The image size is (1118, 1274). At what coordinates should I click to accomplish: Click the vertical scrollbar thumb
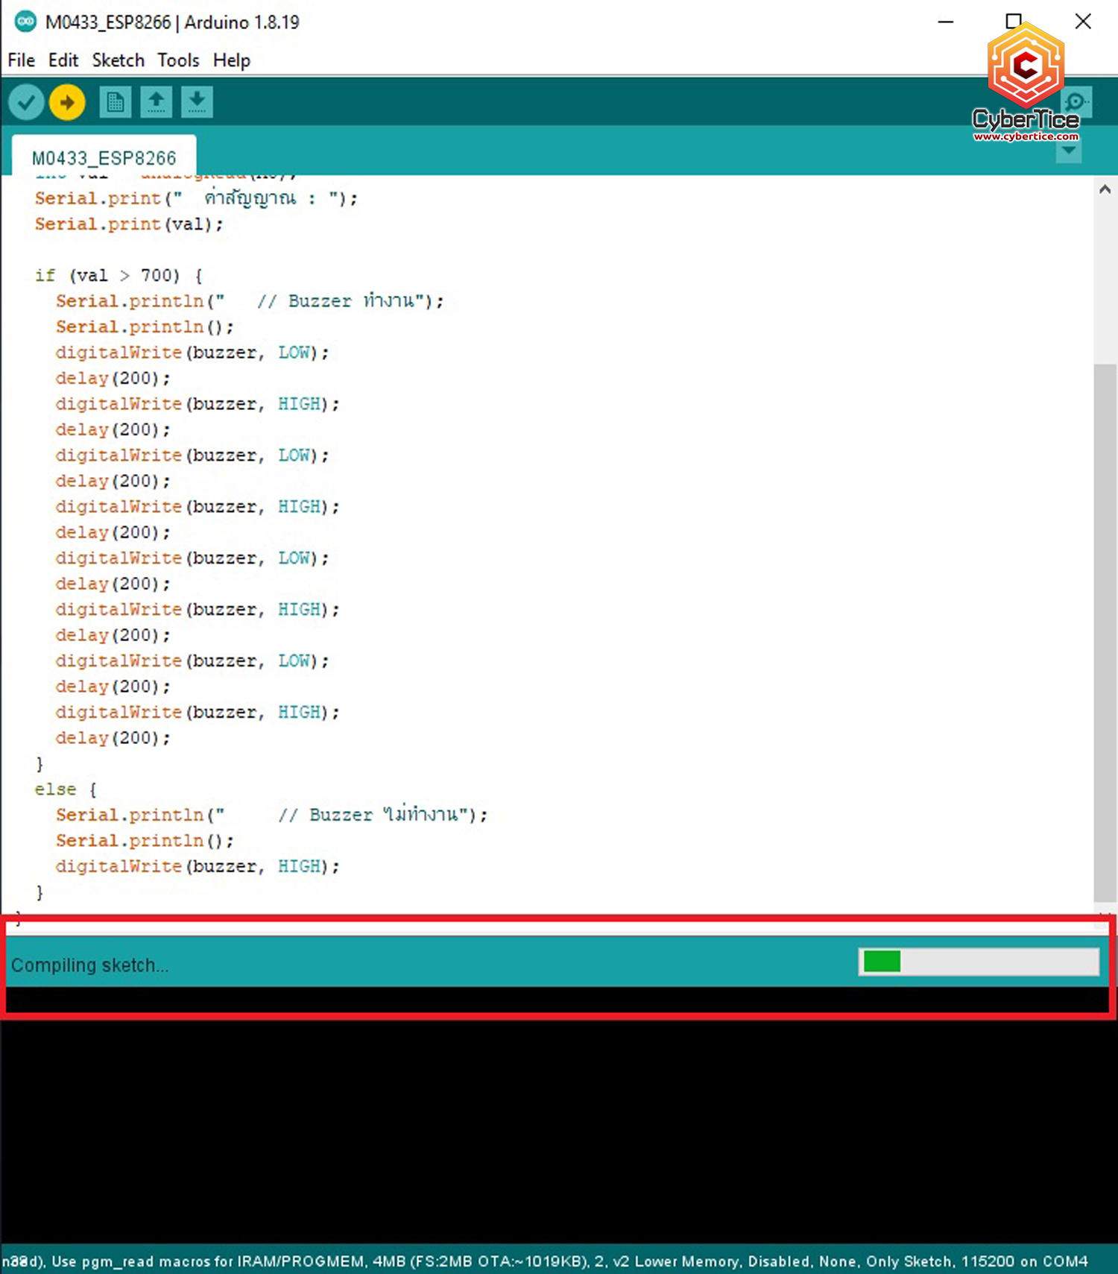[x=1105, y=632]
